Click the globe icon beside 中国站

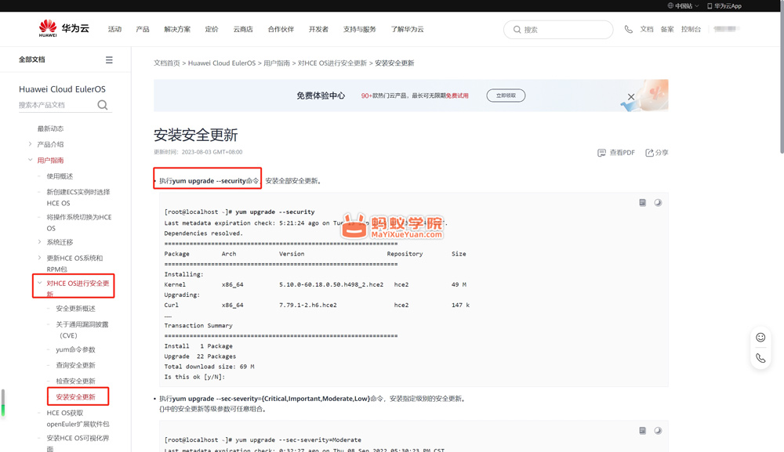[670, 5]
